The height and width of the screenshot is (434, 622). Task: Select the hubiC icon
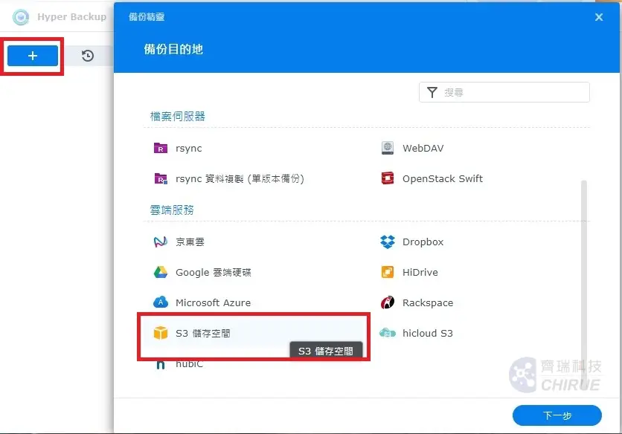point(160,364)
